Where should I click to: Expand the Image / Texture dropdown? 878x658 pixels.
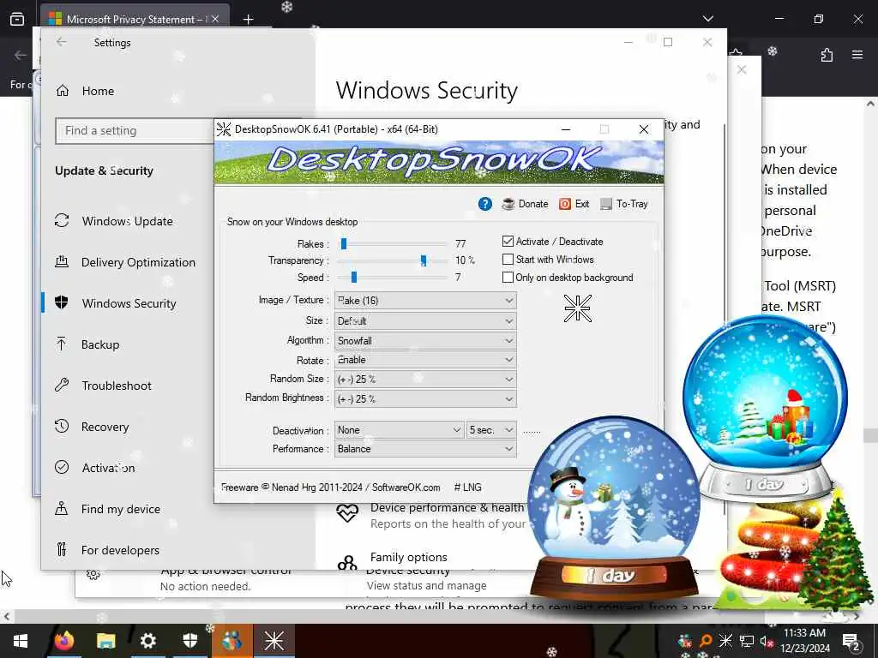(425, 301)
